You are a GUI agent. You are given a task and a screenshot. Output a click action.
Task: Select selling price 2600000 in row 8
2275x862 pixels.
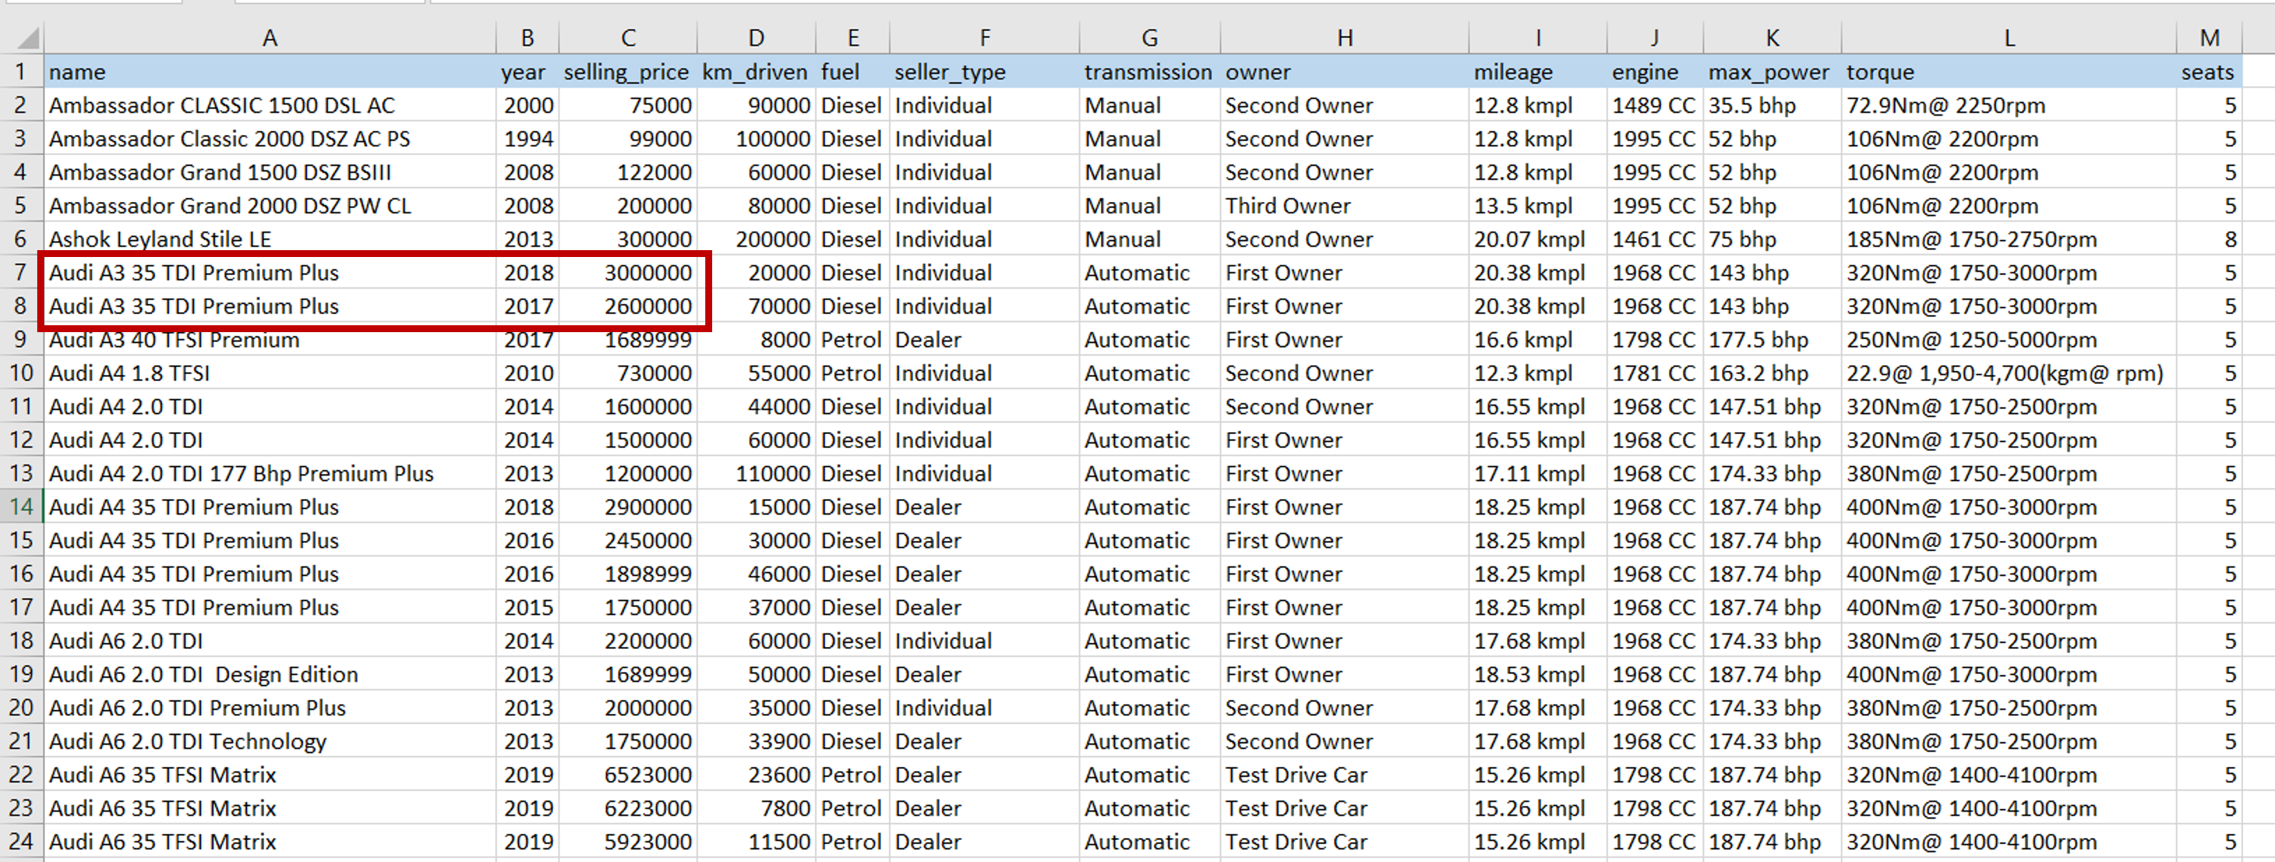pyautogui.click(x=628, y=306)
